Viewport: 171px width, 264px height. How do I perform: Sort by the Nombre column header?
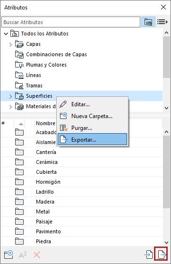pyautogui.click(x=45, y=123)
